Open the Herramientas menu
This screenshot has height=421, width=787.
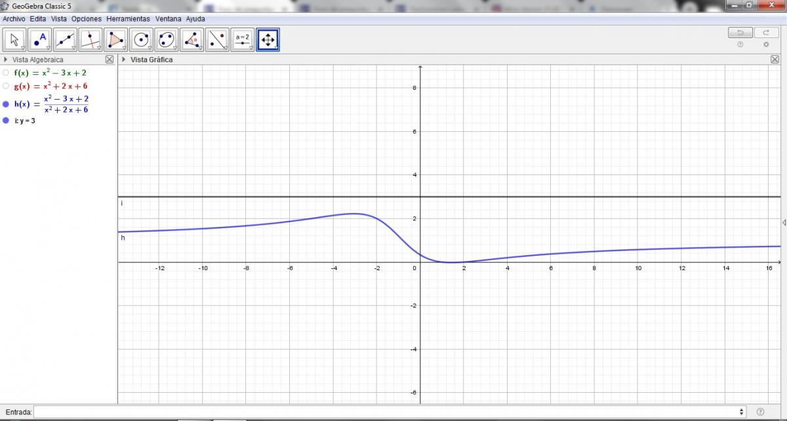128,19
